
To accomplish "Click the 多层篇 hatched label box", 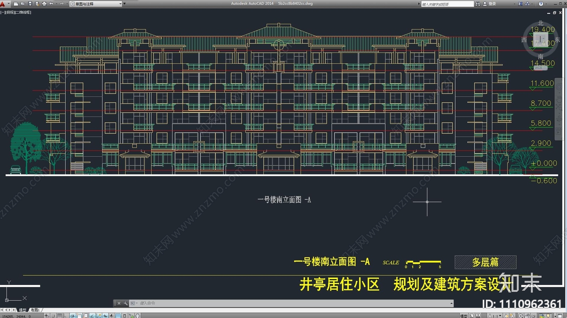I will 485,262.
